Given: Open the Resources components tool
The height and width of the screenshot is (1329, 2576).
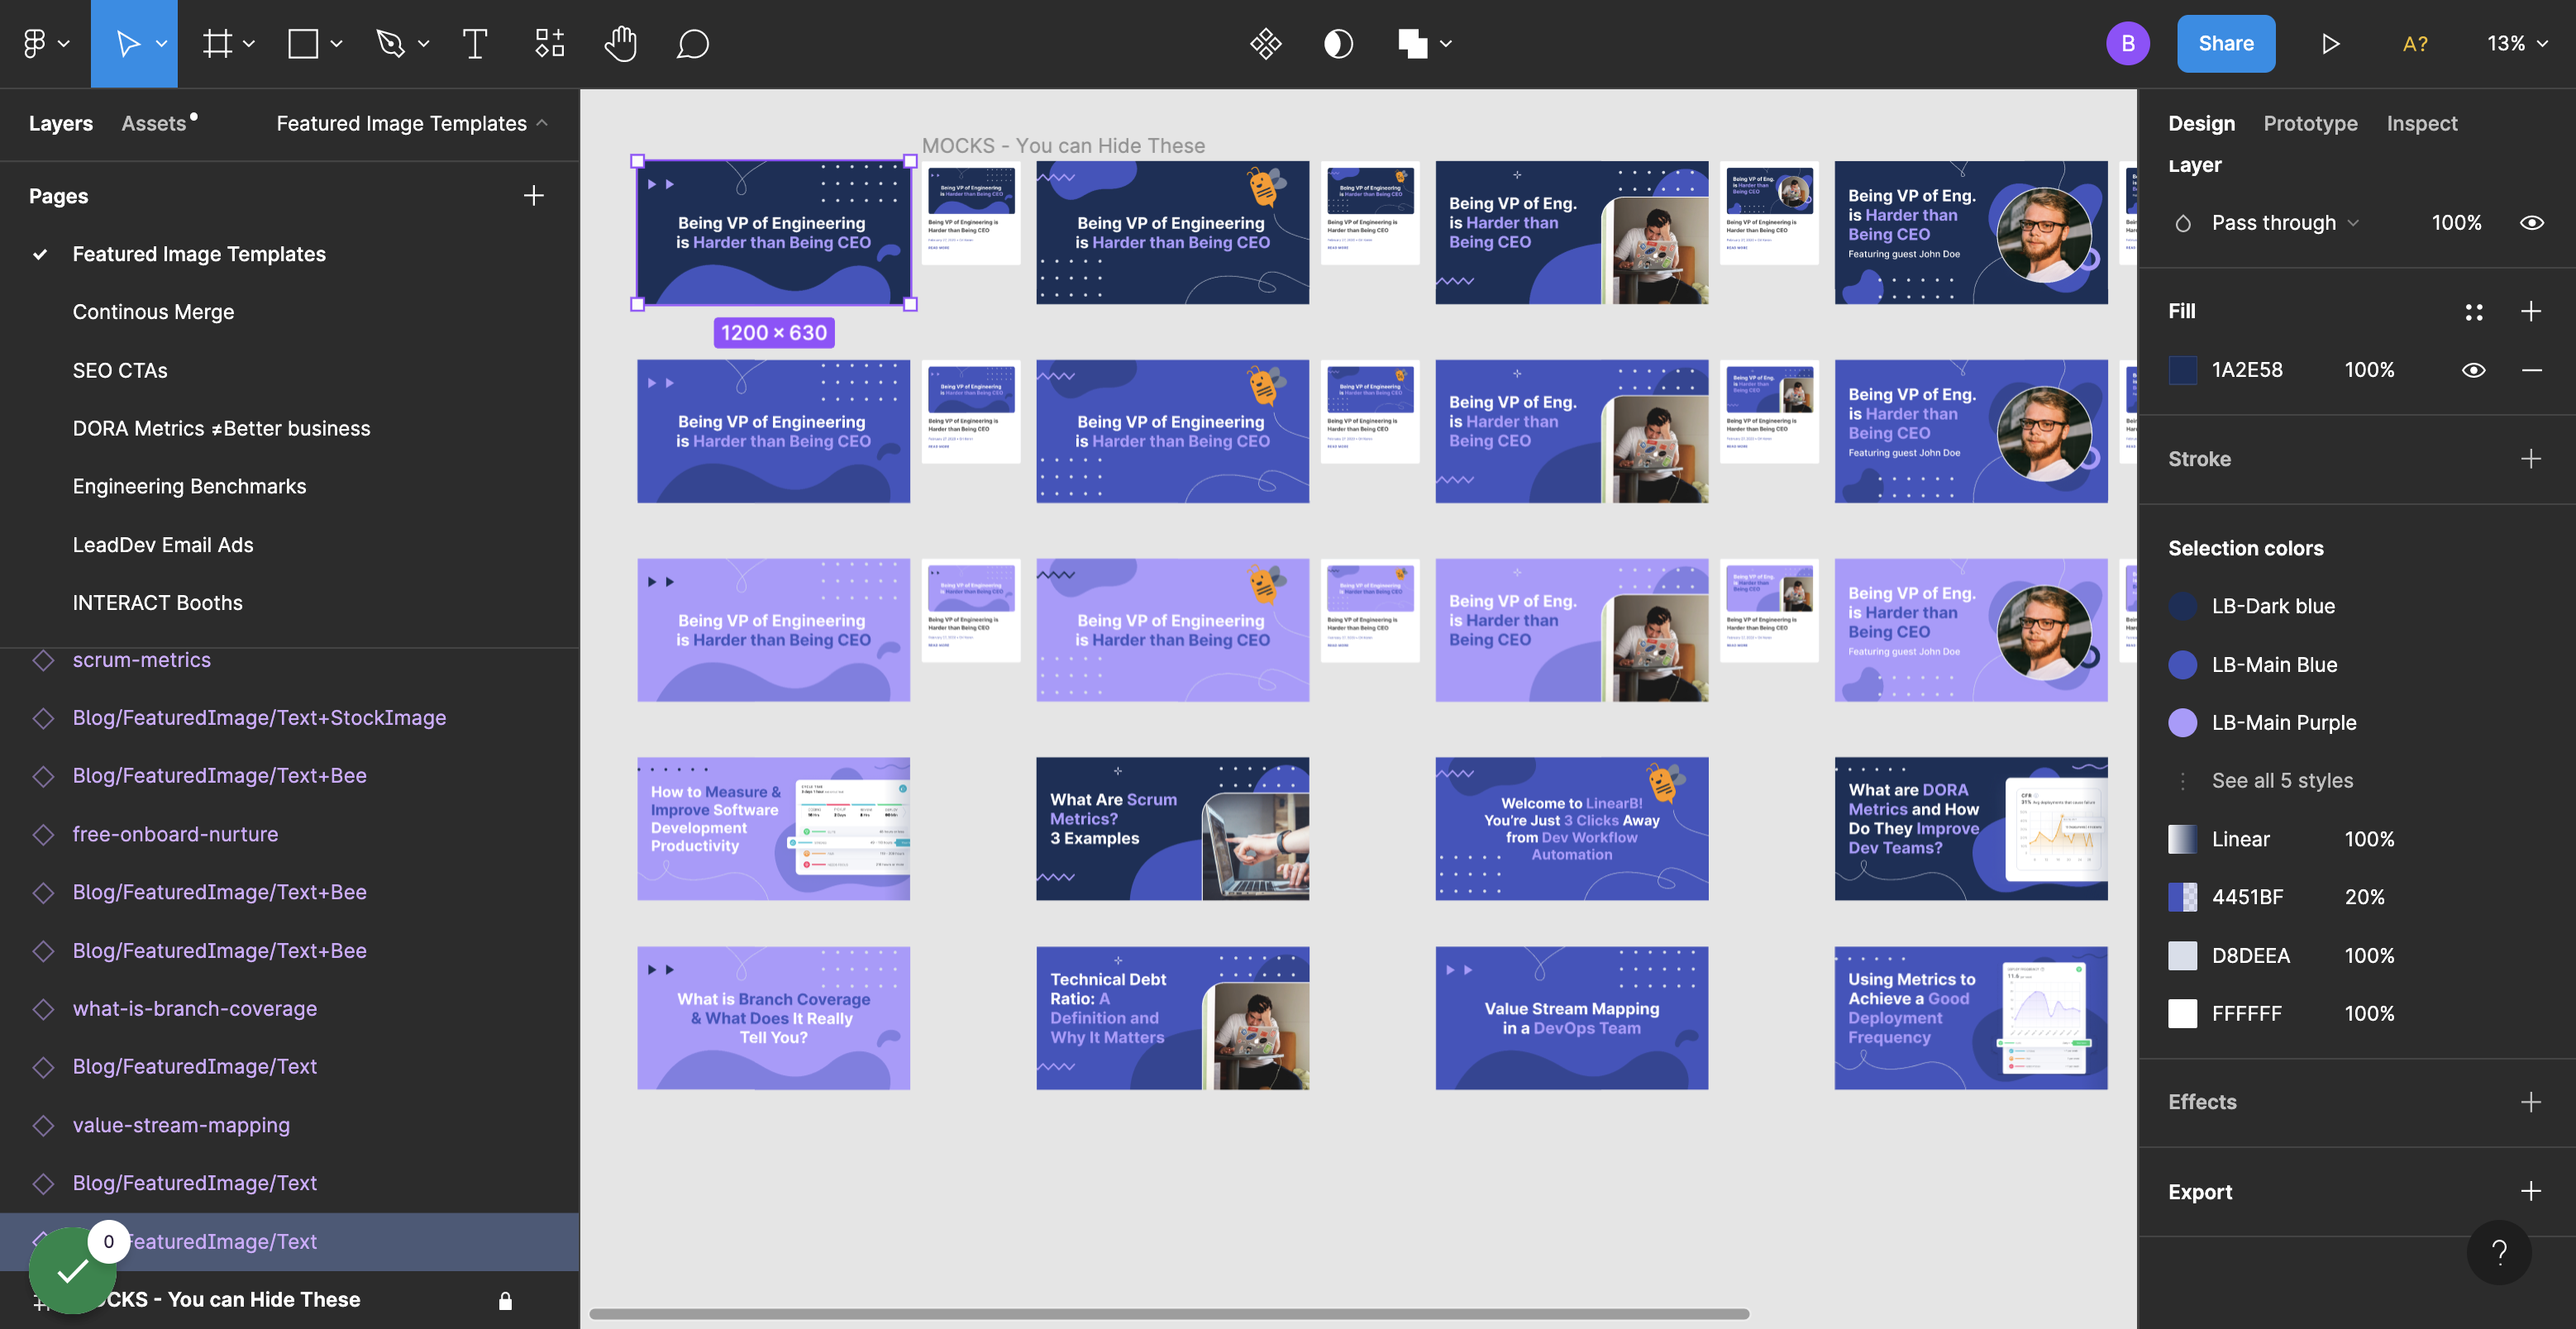Looking at the screenshot, I should point(549,43).
